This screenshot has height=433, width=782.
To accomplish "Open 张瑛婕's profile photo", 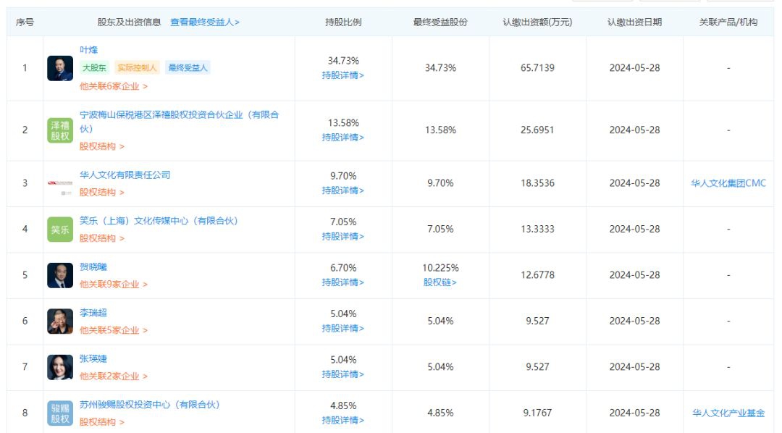I will pyautogui.click(x=60, y=367).
